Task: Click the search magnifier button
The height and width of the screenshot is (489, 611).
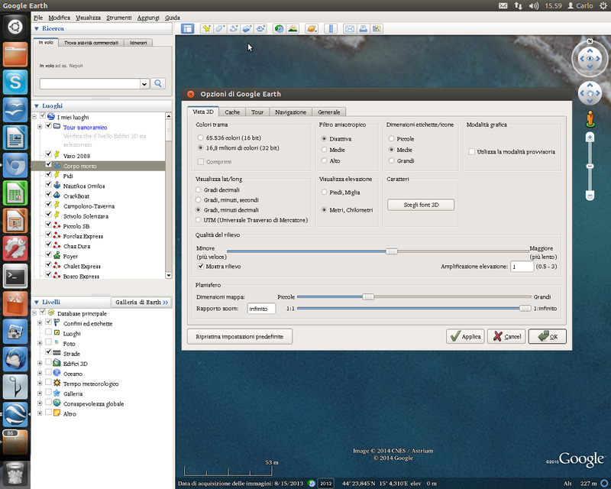Action: (158, 83)
